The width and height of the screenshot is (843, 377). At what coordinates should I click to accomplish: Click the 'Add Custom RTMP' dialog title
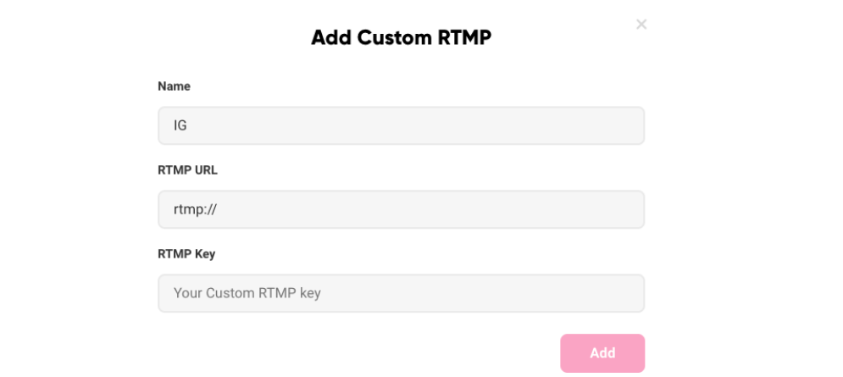pos(401,37)
